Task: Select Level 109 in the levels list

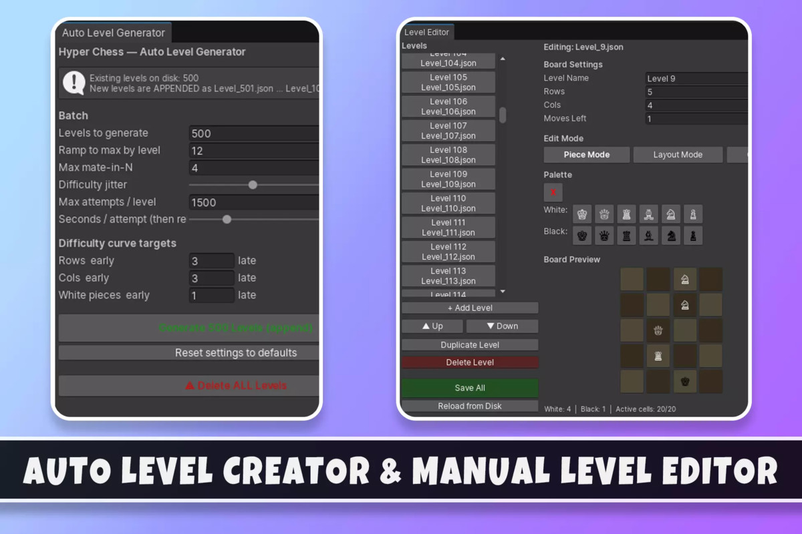Action: [448, 179]
